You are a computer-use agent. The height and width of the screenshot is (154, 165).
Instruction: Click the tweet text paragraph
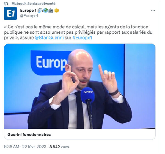point(78,32)
